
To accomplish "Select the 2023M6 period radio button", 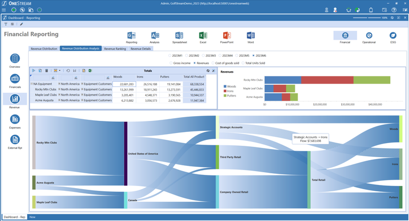I will click(253, 56).
